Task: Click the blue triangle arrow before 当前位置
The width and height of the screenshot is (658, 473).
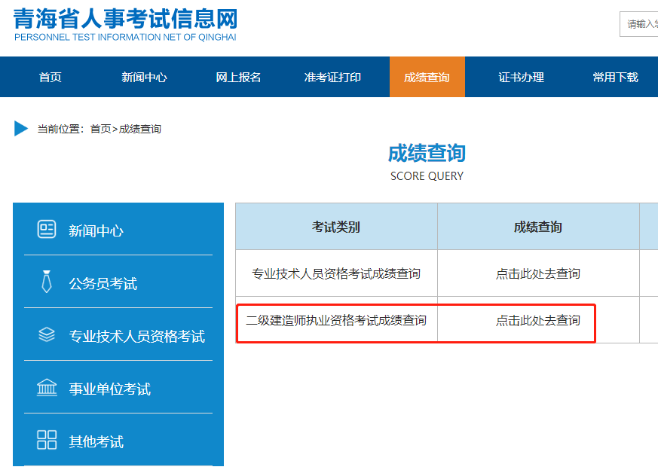Action: click(19, 127)
